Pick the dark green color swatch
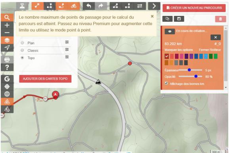Viewport: 230px width, 153px height. click(x=211, y=56)
